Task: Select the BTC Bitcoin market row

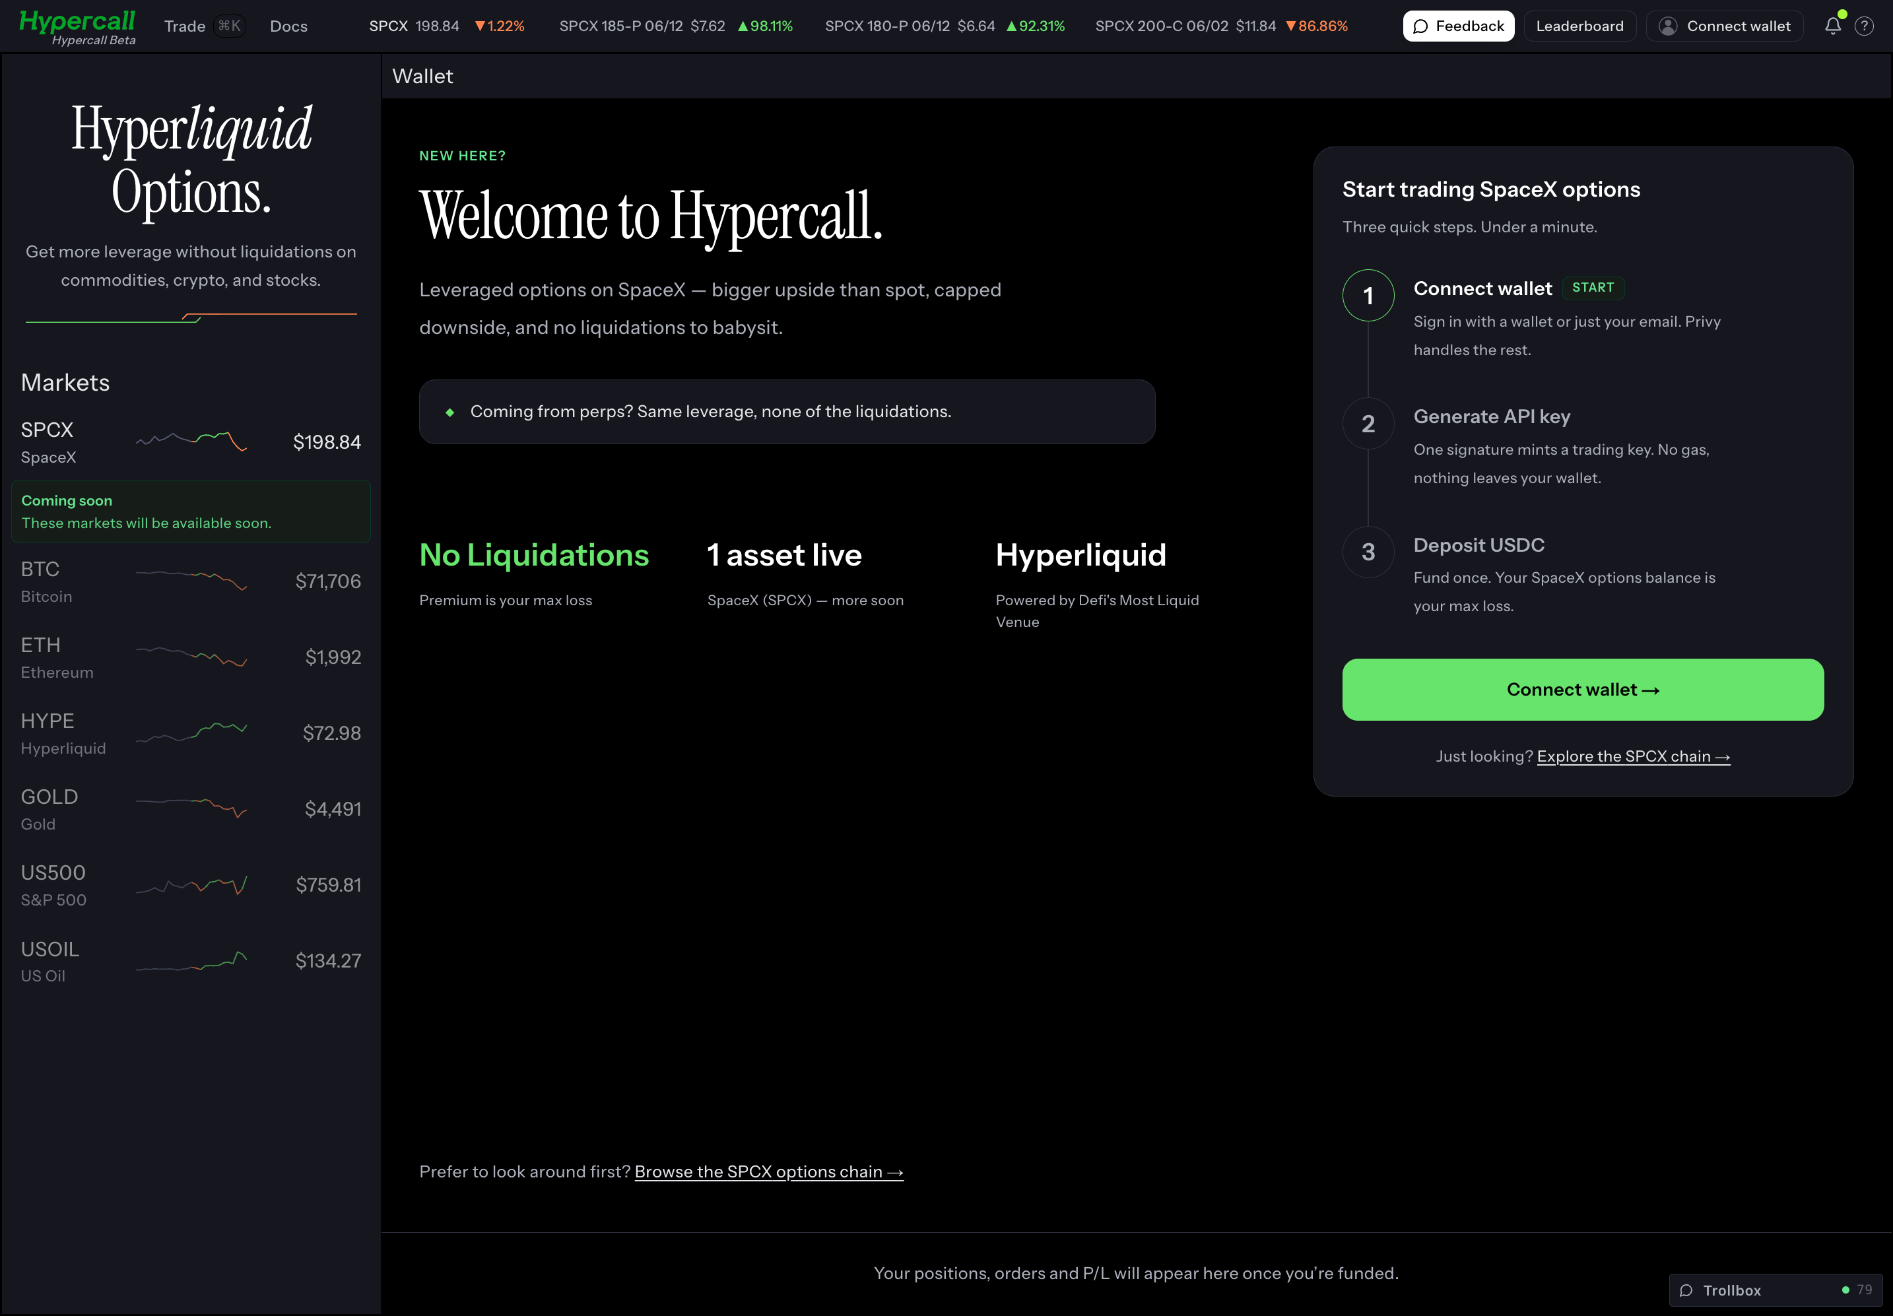Action: (191, 581)
